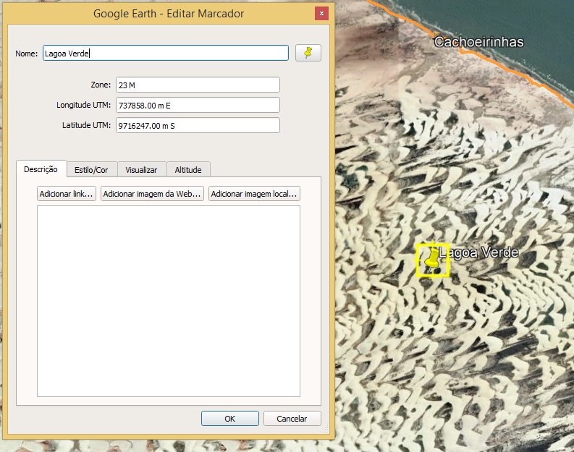Choose Adicionar imagem local... button

(254, 194)
